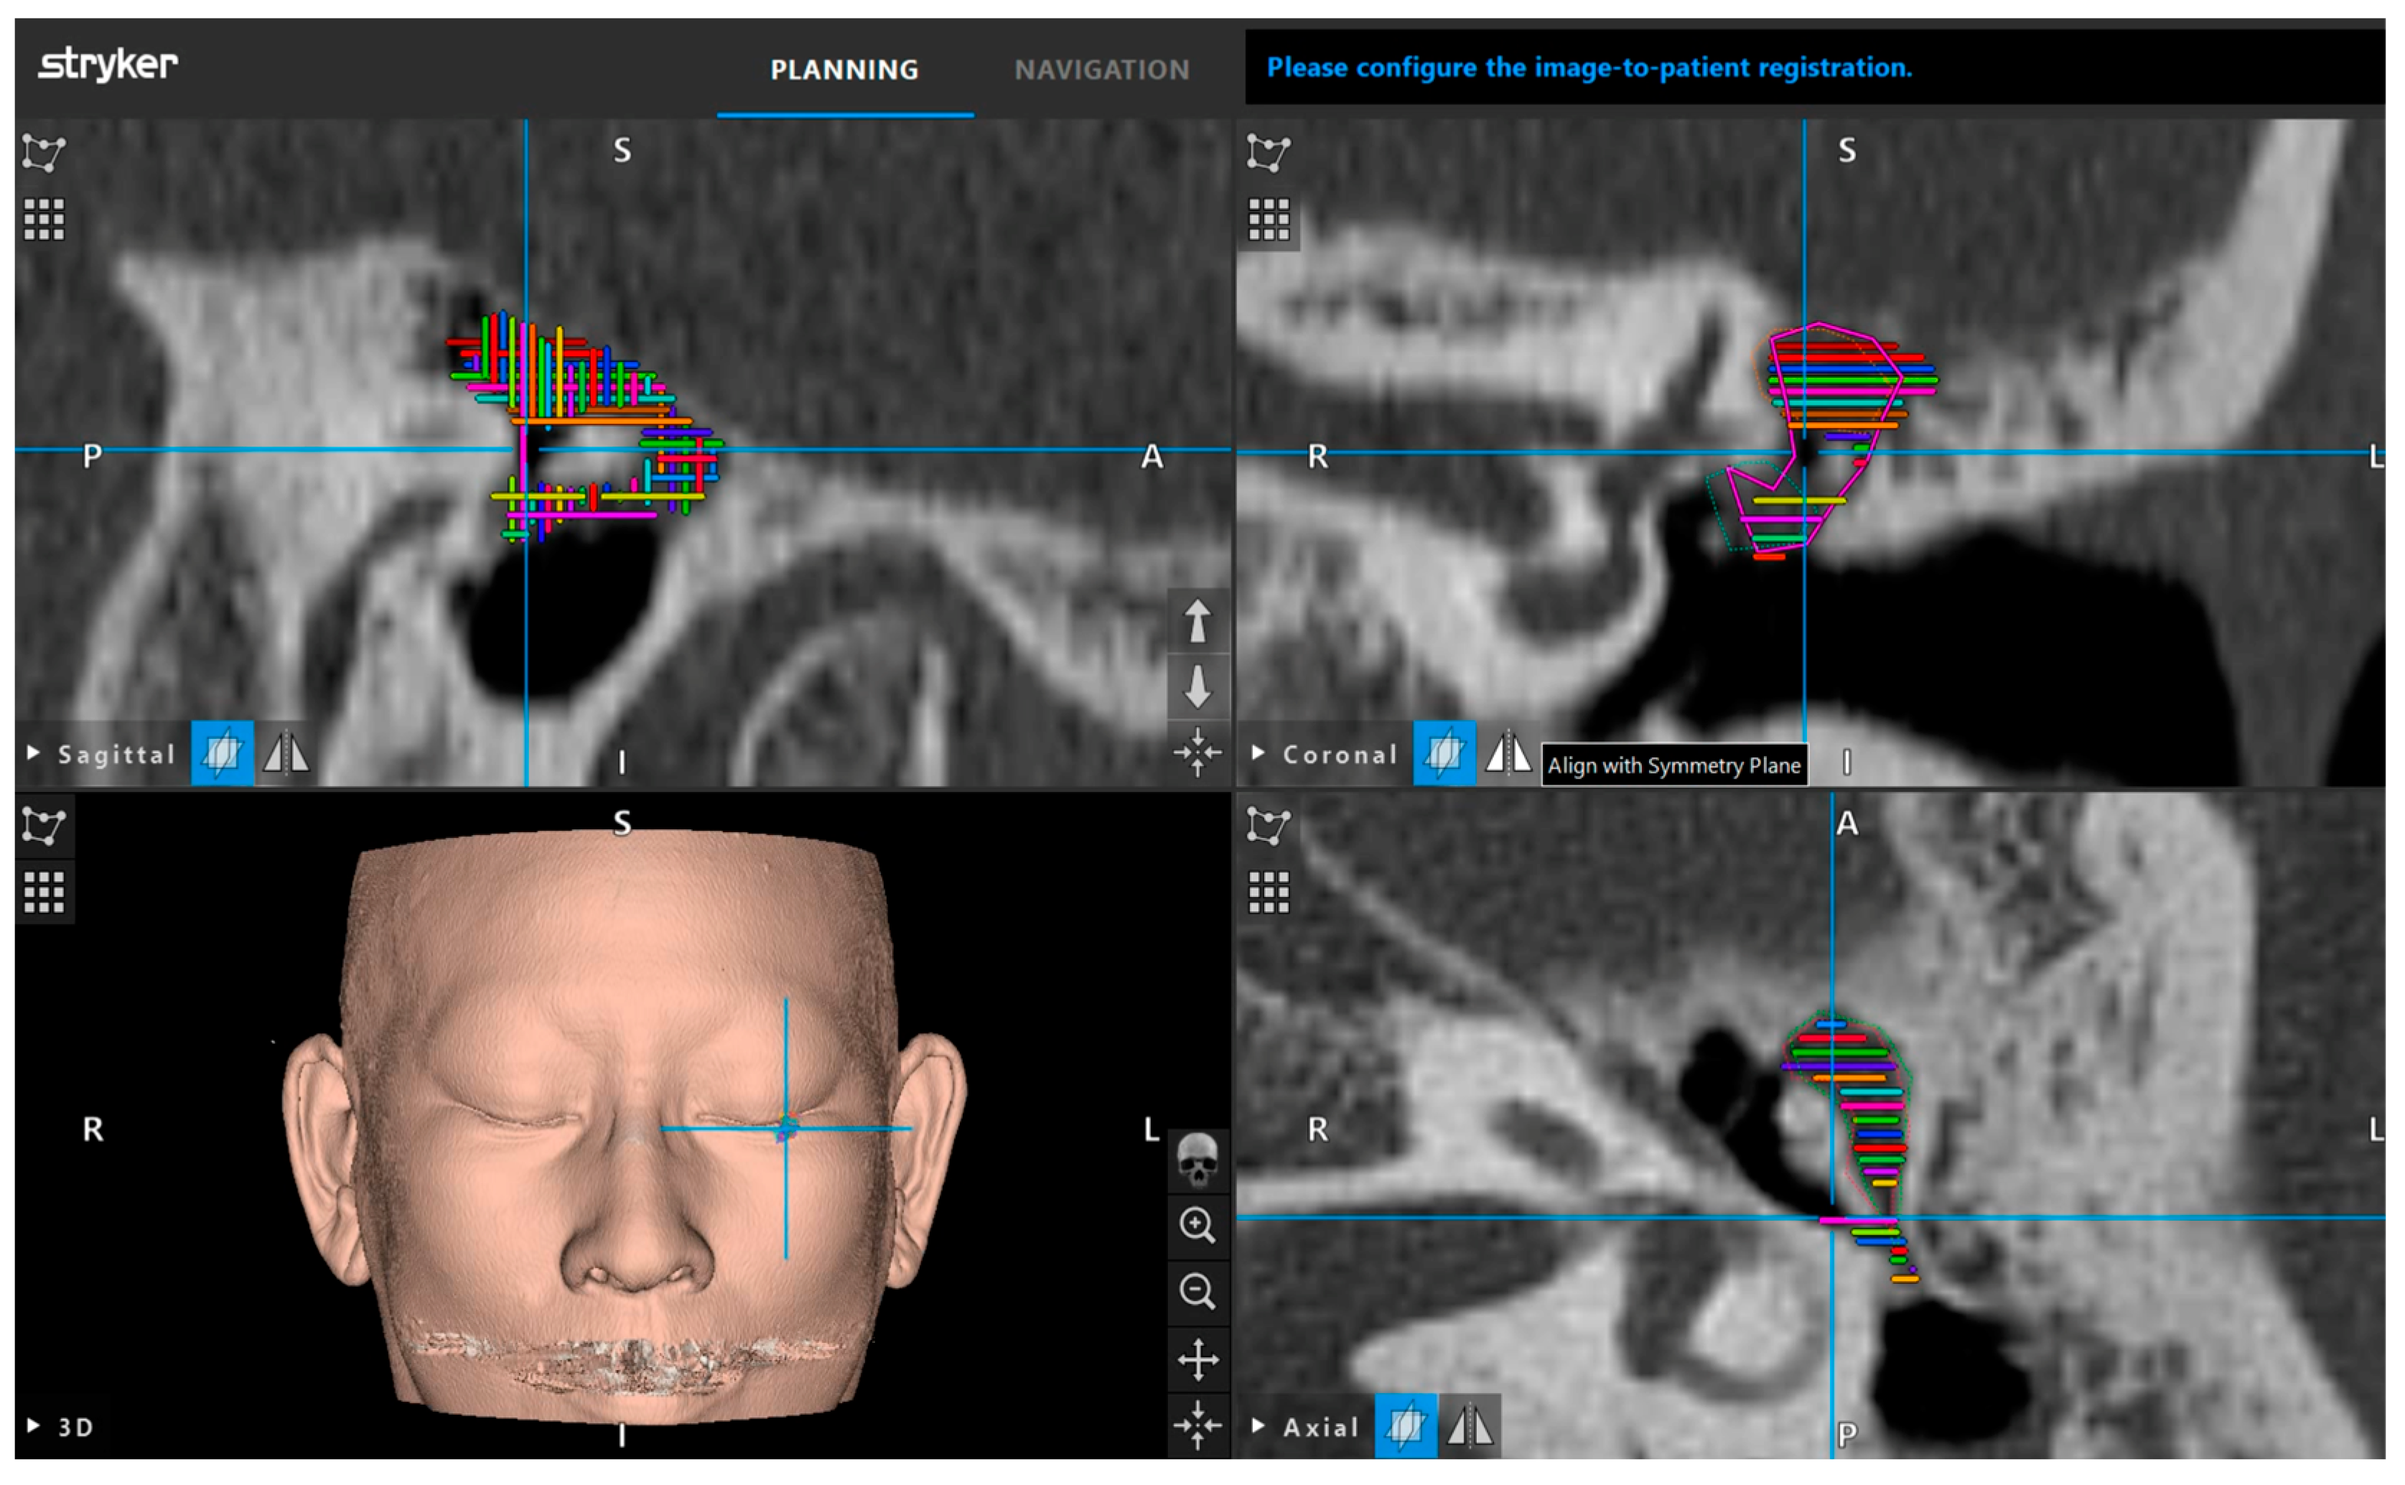The image size is (2405, 1485).
Task: Click the Axial symmetry plane mirror button
Action: click(1469, 1425)
